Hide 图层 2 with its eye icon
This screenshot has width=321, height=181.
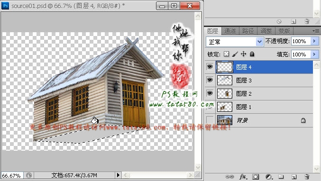(x=210, y=93)
